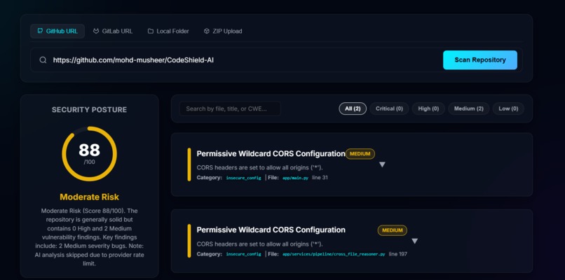Screen dimensions: 565x280
Task: Click the second finding title above line 197
Action: click(x=271, y=230)
